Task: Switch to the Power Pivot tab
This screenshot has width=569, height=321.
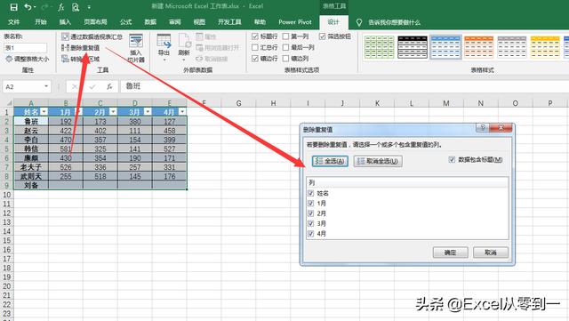Action: pos(295,22)
